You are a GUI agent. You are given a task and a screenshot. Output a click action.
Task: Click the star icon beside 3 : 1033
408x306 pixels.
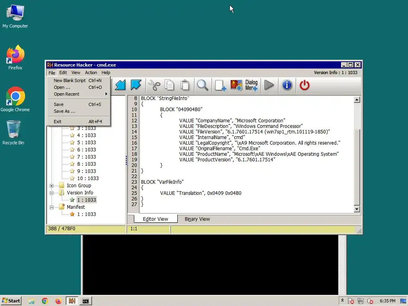tap(72, 128)
